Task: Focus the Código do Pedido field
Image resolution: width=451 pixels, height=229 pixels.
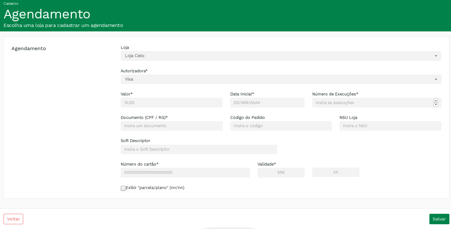Action: tap(281, 126)
